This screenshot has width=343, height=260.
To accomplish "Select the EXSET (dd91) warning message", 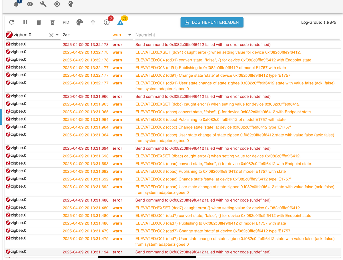I will click(218, 52).
